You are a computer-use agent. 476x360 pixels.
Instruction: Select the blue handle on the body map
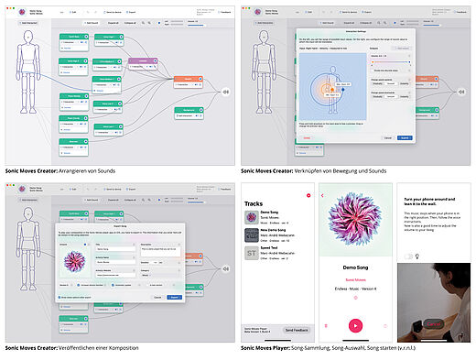(343, 90)
